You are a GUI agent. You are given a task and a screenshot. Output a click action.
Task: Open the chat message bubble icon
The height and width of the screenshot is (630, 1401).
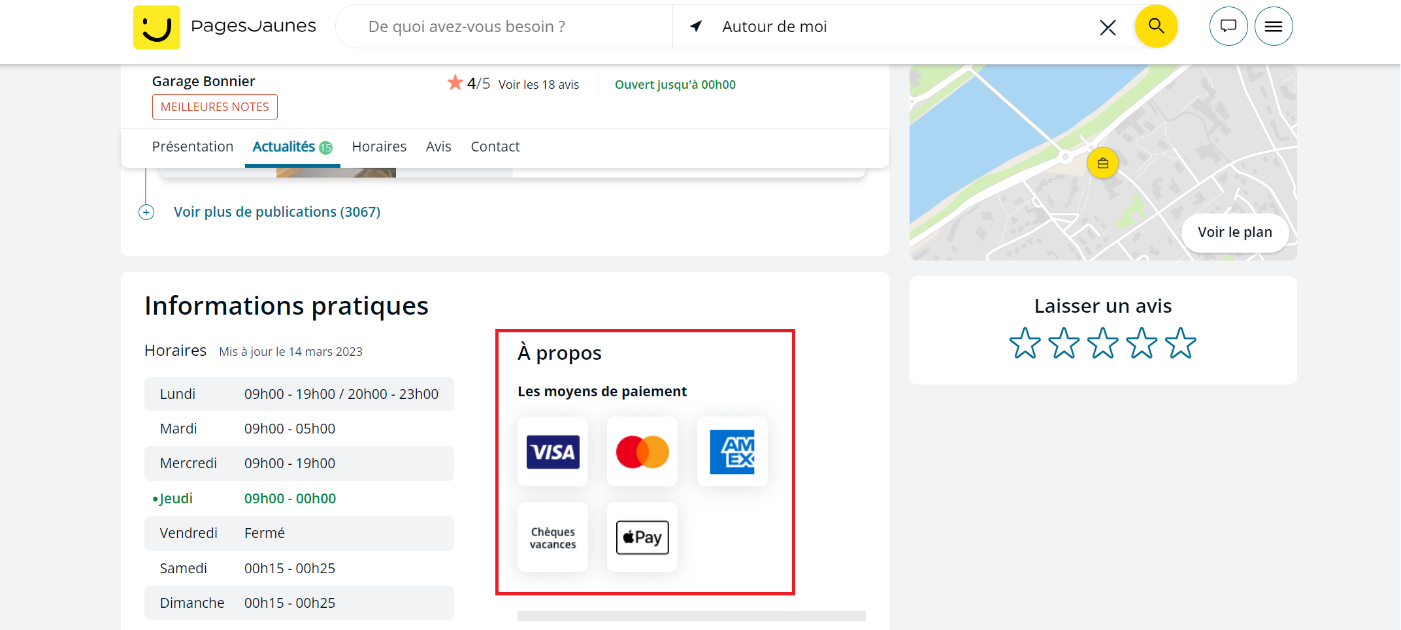[x=1228, y=27]
